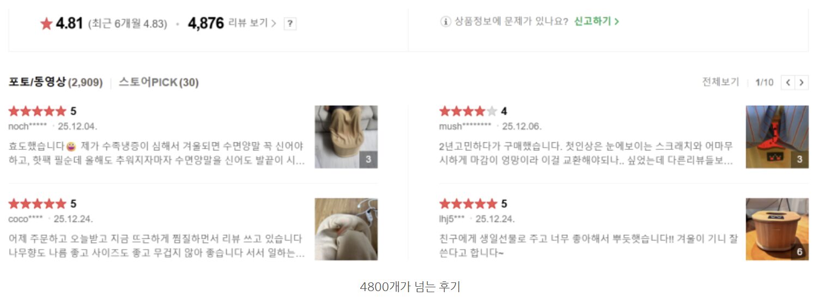Switch to 스토어PICK (30) tab

[x=159, y=82]
